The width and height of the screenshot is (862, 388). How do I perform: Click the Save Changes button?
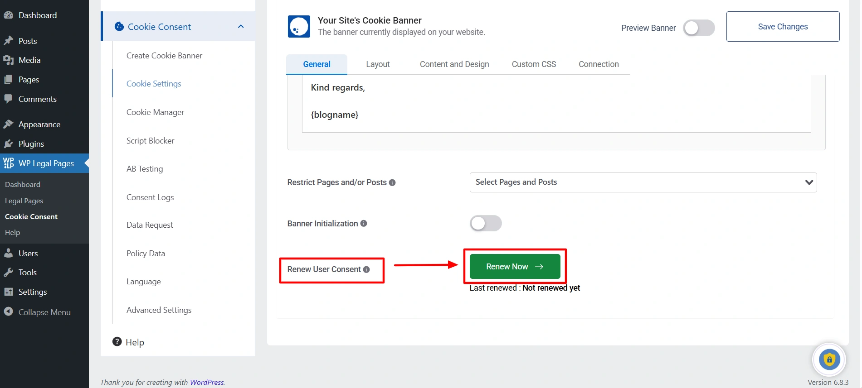click(x=782, y=27)
